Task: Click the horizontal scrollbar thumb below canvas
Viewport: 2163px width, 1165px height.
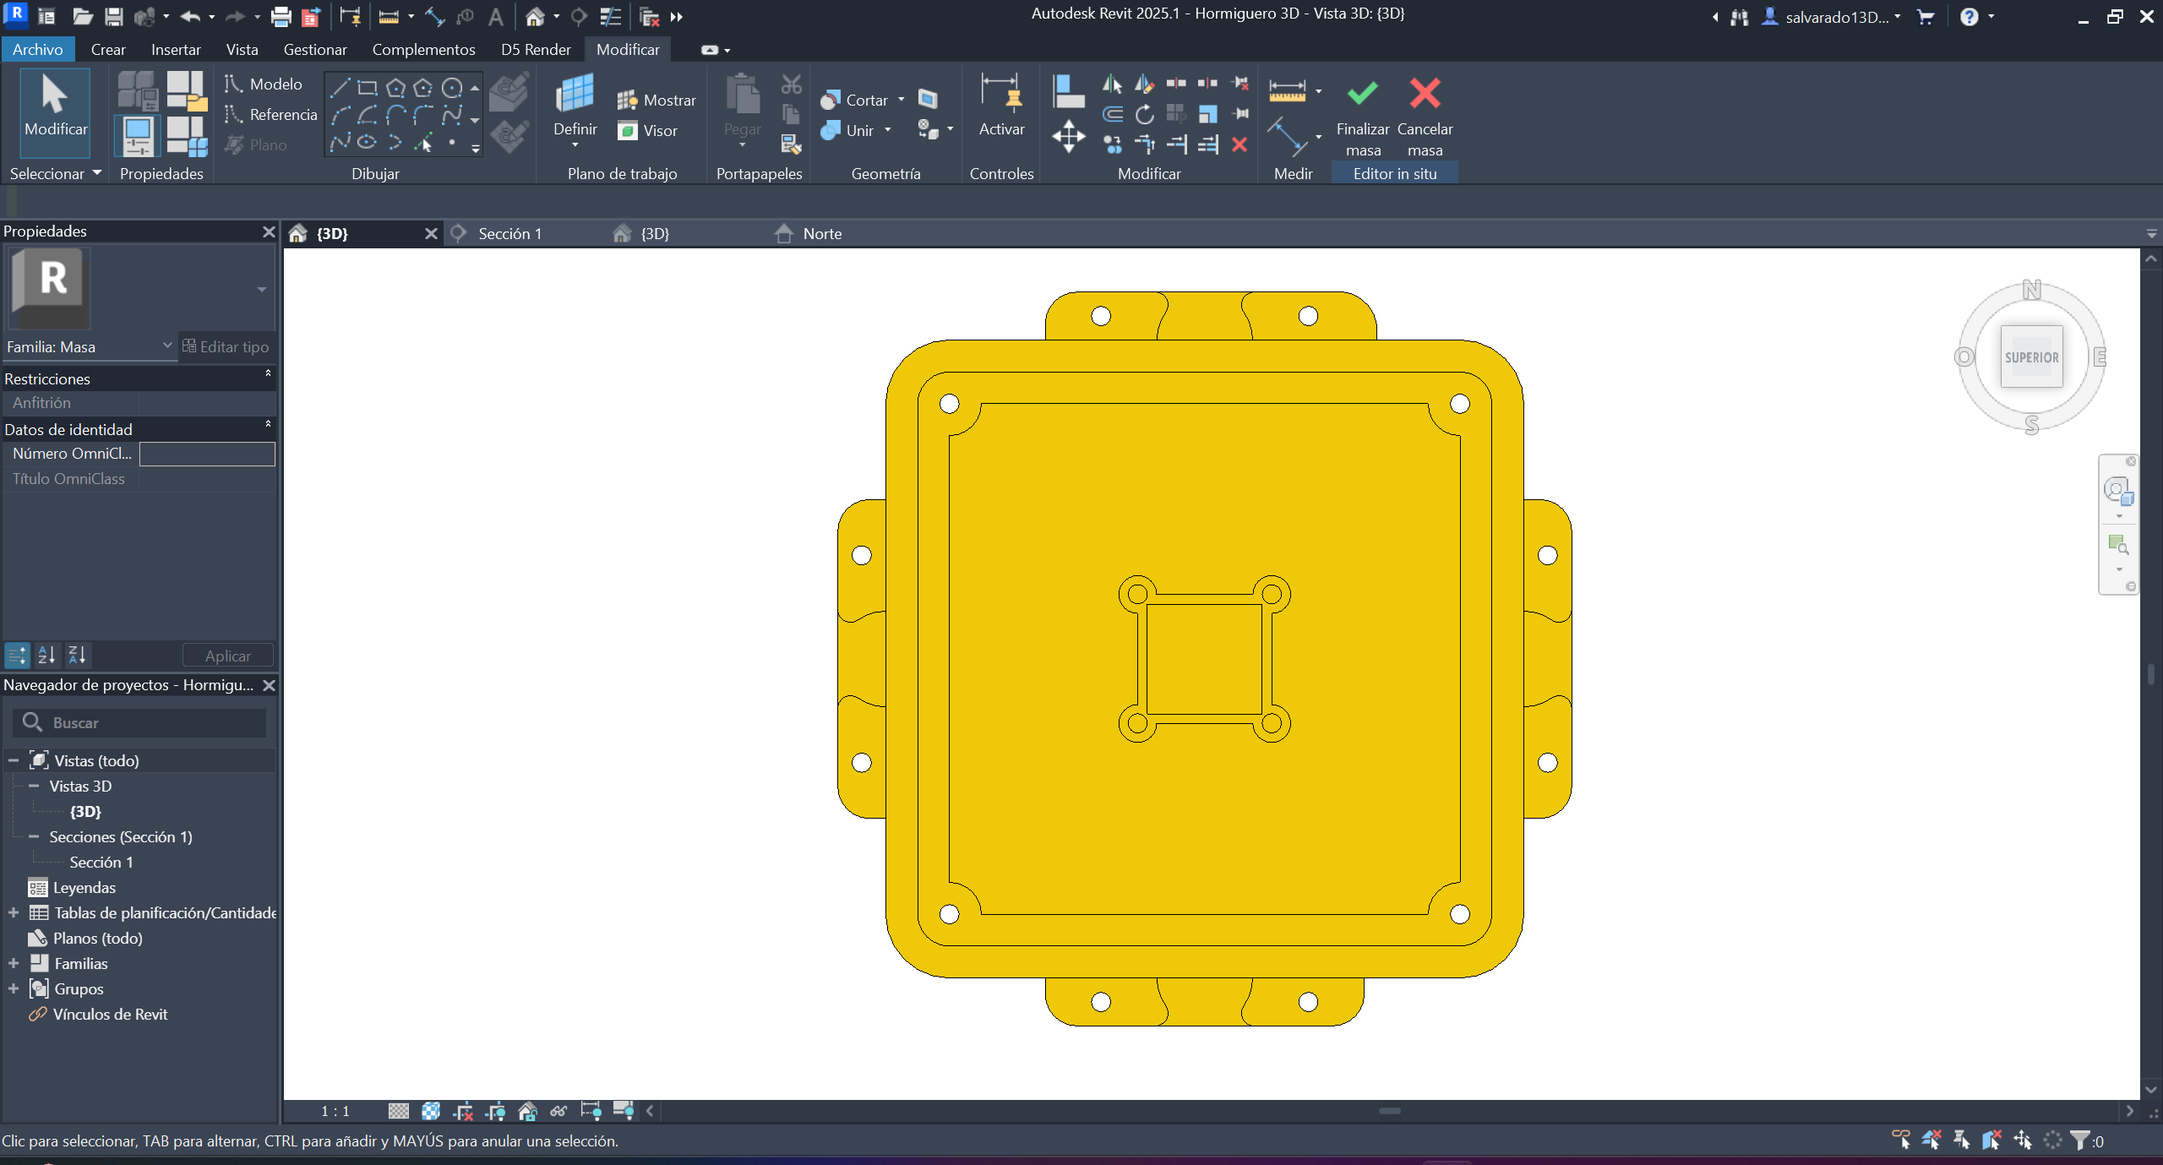Action: click(1389, 1111)
